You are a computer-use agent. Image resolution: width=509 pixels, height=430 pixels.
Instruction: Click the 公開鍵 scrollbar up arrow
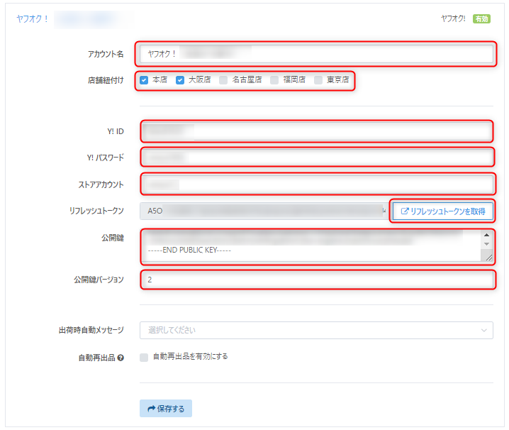(486, 235)
